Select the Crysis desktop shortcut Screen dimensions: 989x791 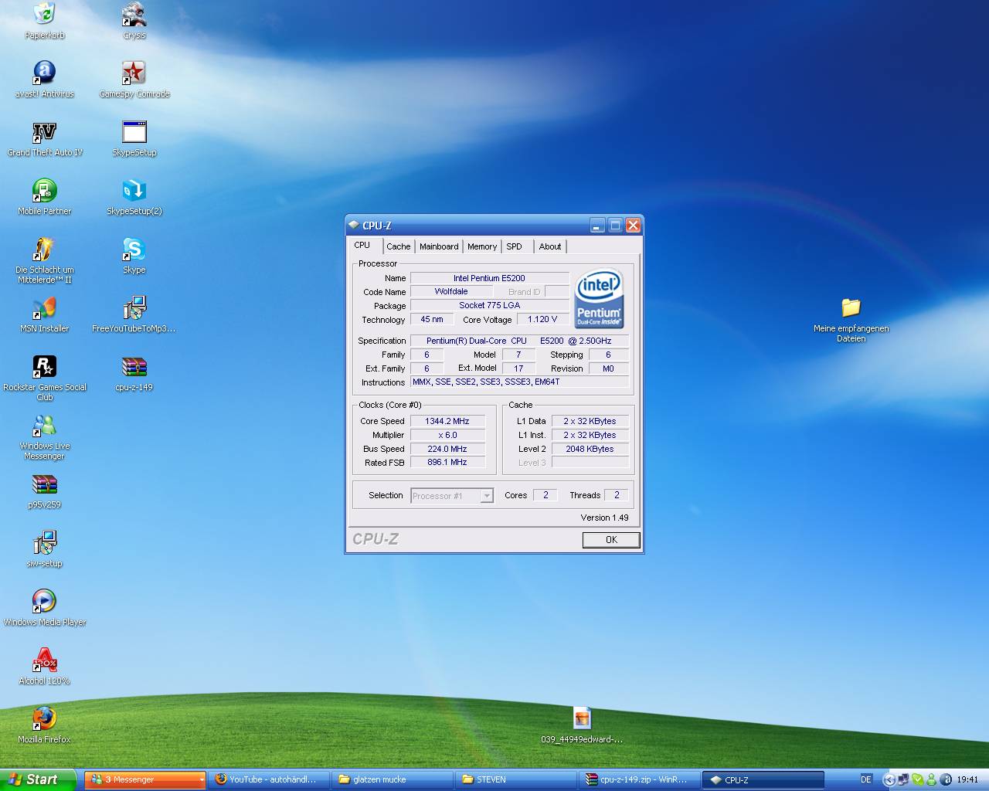pyautogui.click(x=134, y=14)
